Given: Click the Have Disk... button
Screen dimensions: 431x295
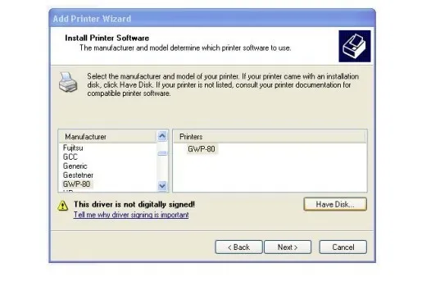Looking at the screenshot, I should [335, 204].
